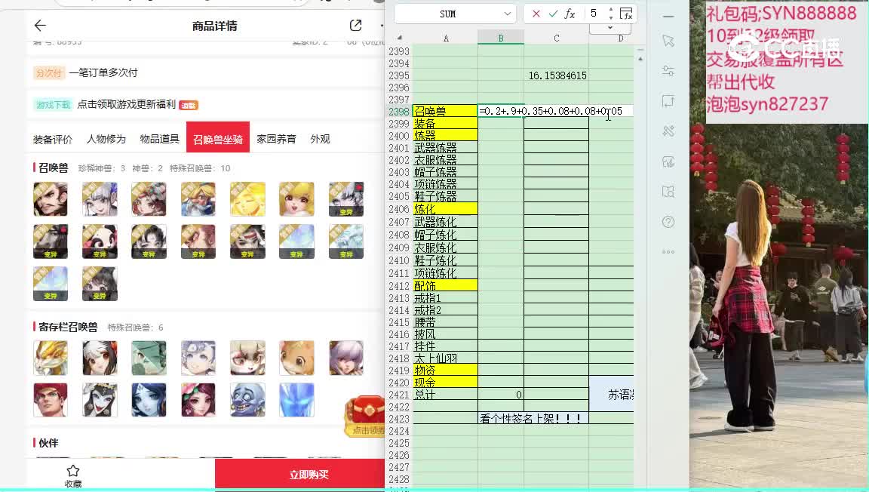Image resolution: width=869 pixels, height=492 pixels.
Task: Click the 立即购买 button
Action: [299, 474]
